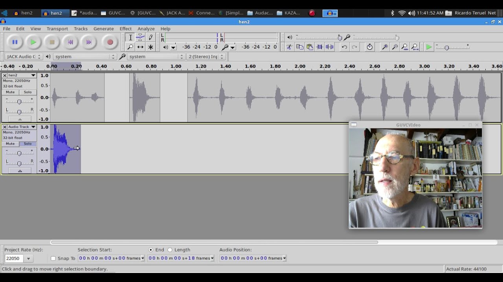503x282 pixels.
Task: Click the Paste icon
Action: 310,47
